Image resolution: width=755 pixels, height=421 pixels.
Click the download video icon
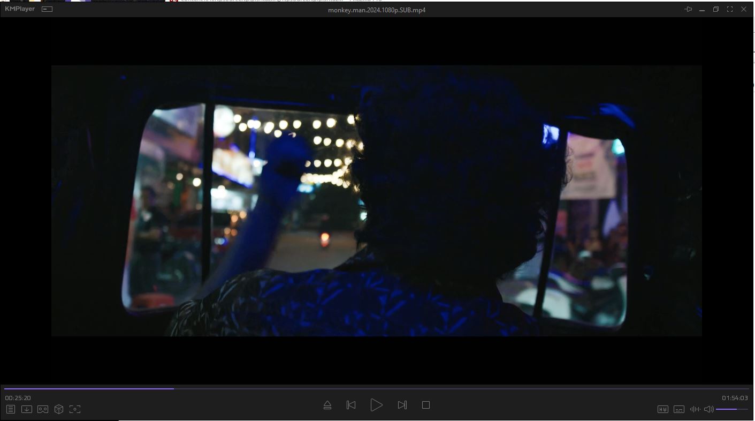[x=26, y=409]
